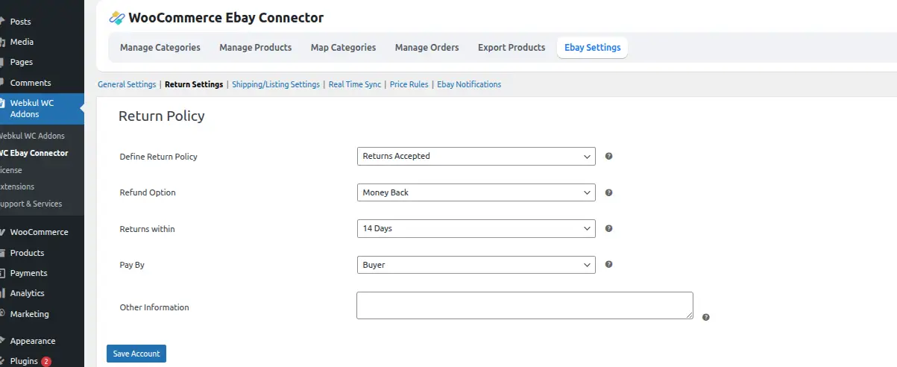Viewport: 897px width, 367px height.
Task: Open the Price Rules settings link
Action: click(x=409, y=84)
